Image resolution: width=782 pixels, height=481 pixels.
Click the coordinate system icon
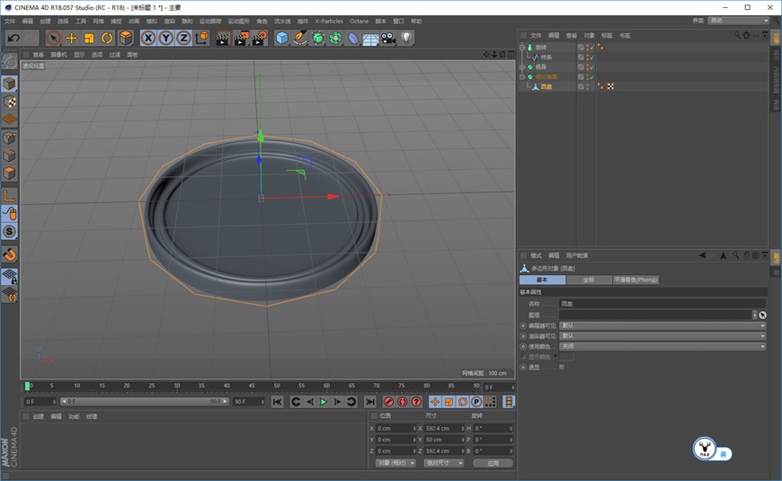point(202,38)
